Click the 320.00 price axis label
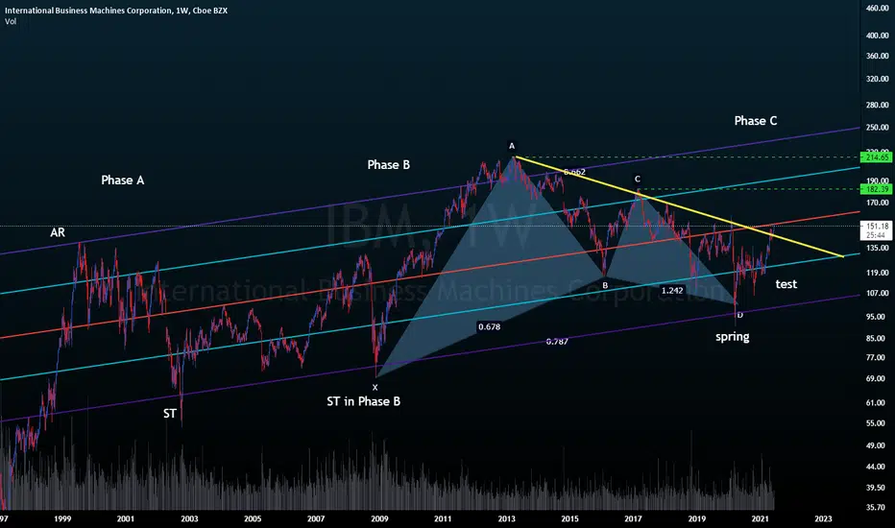This screenshot has height=528, width=895. (878, 79)
